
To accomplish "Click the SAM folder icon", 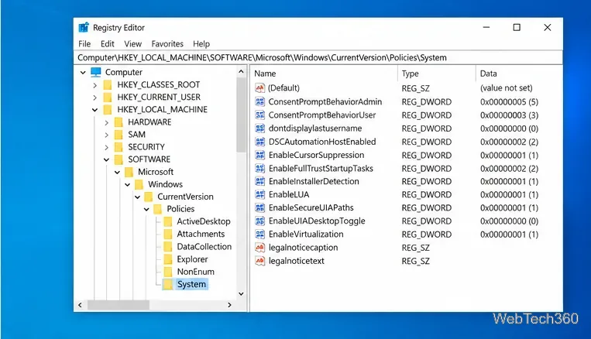I will point(119,135).
